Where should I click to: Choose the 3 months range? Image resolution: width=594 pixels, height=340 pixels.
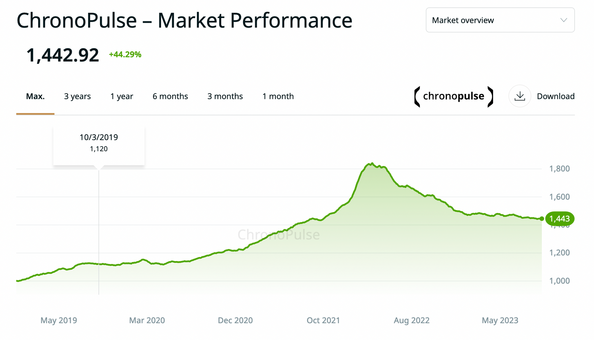pos(225,96)
